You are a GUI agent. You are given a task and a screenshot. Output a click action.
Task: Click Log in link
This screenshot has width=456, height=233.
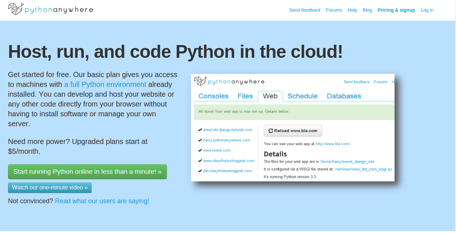(x=427, y=10)
